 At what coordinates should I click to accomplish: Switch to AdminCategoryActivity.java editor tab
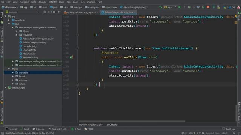119,12
